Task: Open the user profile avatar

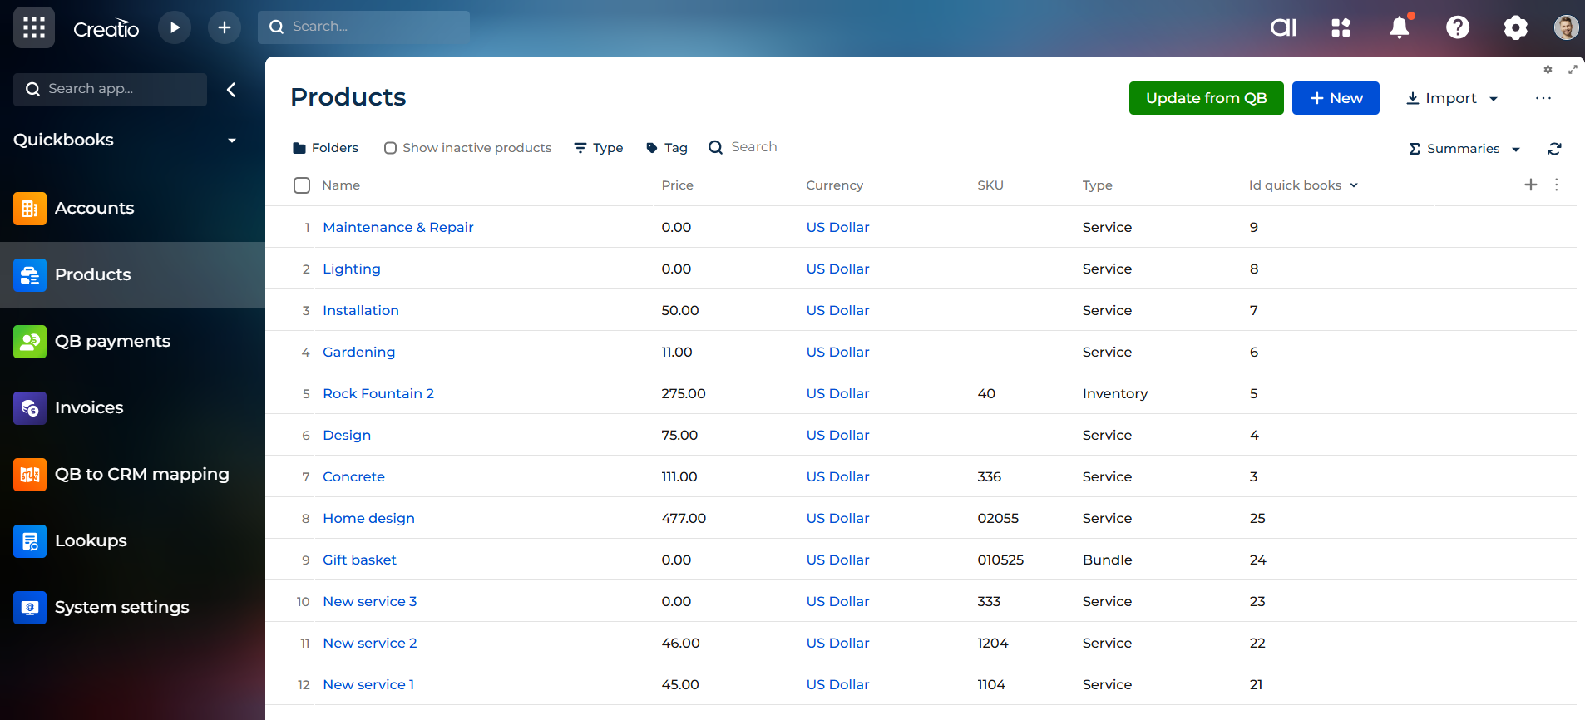Action: (x=1567, y=27)
